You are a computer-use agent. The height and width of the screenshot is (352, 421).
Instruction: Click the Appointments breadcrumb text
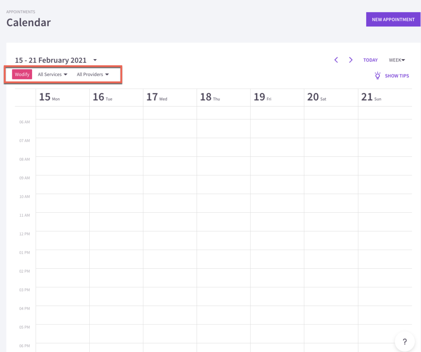coord(21,12)
